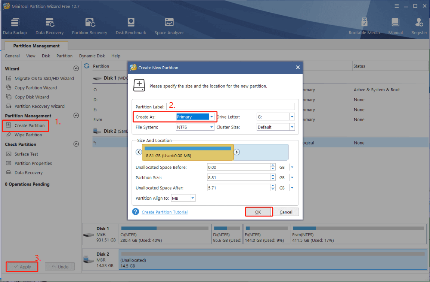Start the Disk Benchmark tool
This screenshot has width=430, height=282.
click(x=131, y=26)
